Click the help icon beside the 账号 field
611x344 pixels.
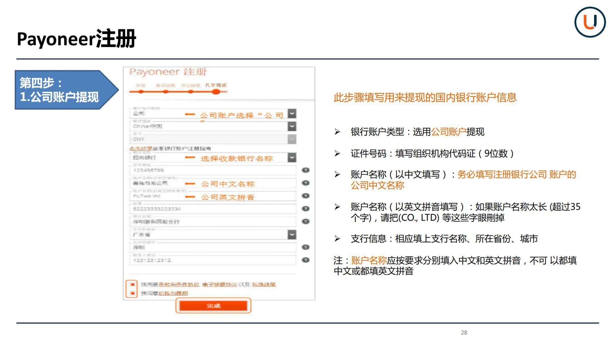point(306,209)
